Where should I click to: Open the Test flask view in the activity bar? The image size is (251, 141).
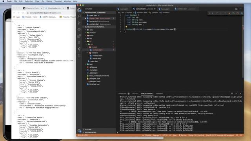tap(79, 42)
